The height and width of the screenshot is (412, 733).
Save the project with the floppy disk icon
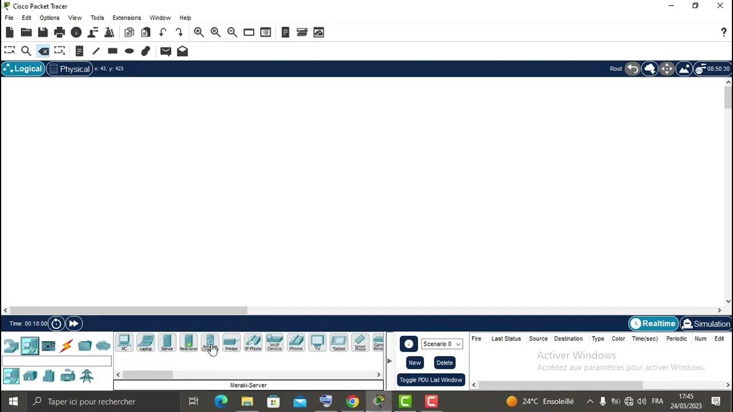pos(43,33)
